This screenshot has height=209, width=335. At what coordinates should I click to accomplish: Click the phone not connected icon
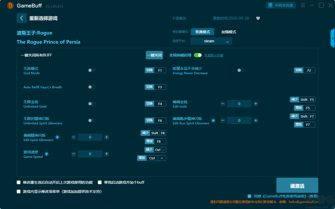point(270,5)
